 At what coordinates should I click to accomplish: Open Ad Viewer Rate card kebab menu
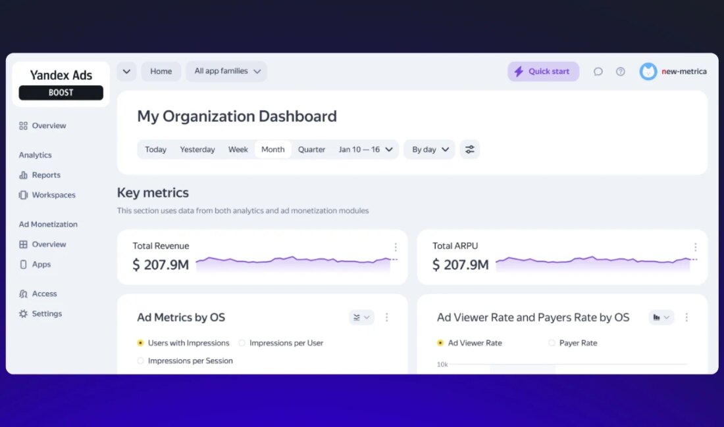(x=686, y=317)
